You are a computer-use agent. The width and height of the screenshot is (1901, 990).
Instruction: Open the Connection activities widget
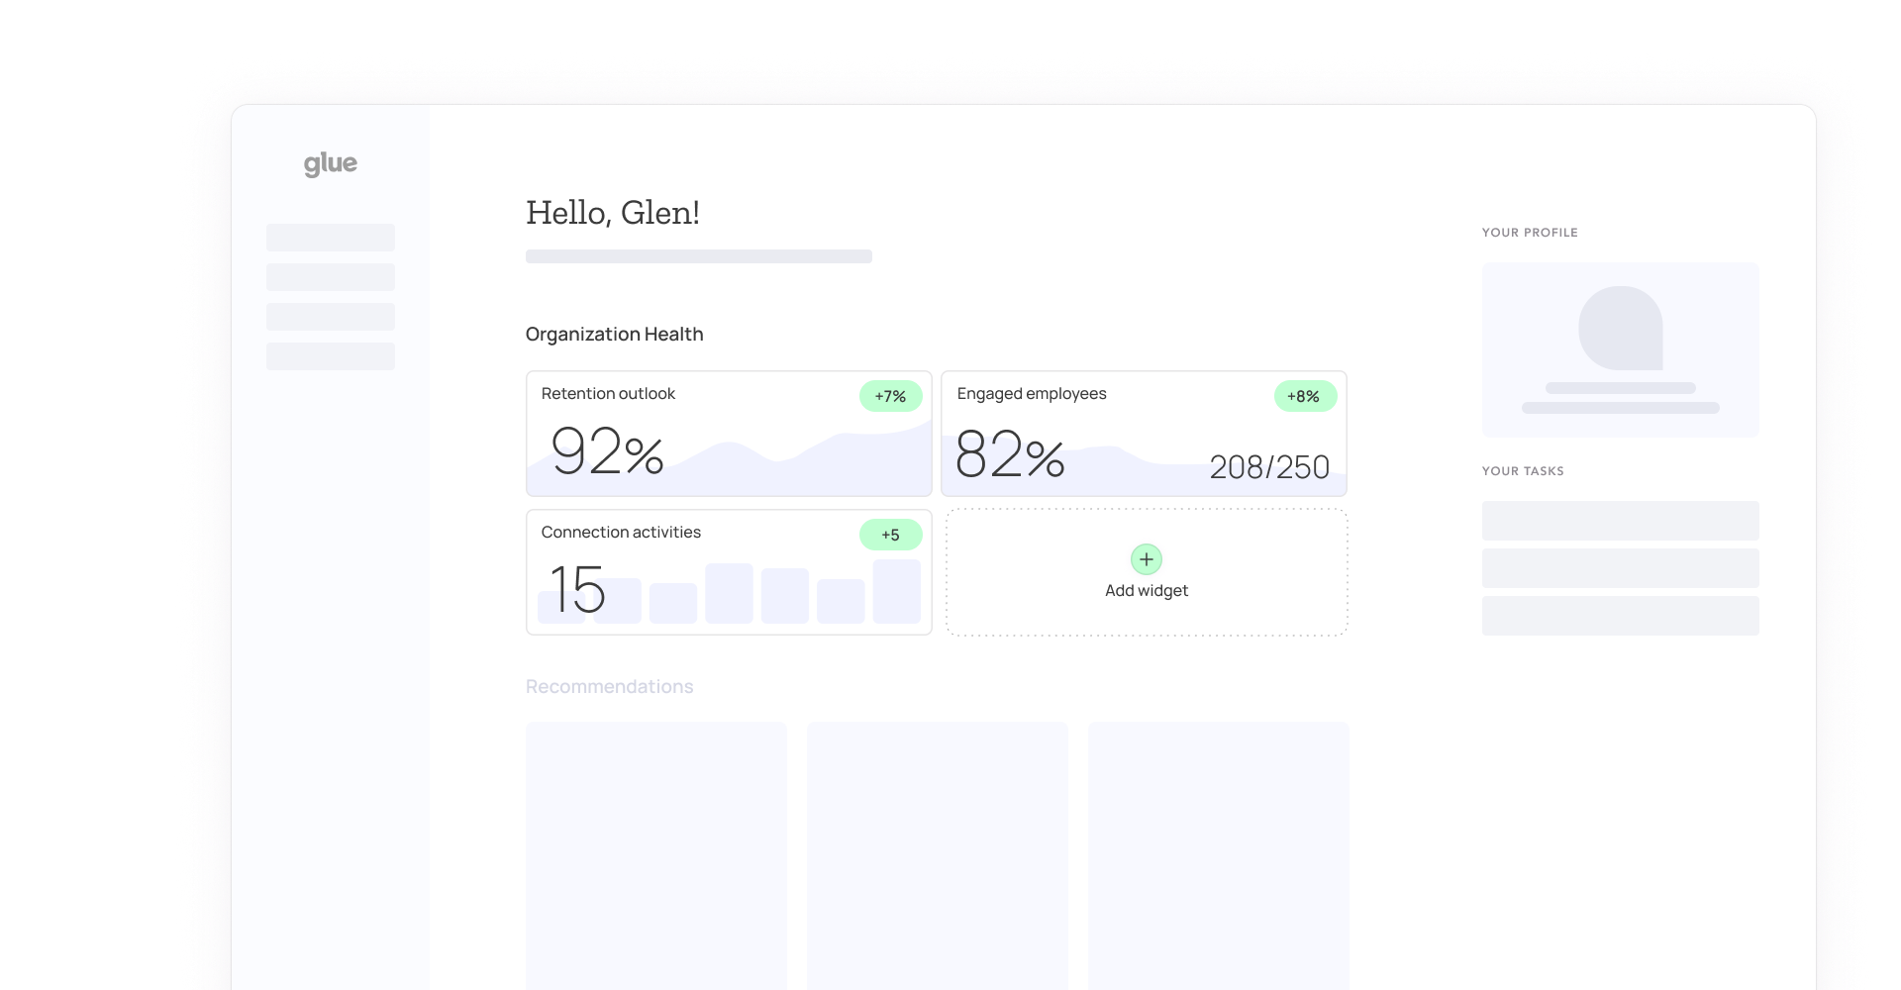[729, 572]
